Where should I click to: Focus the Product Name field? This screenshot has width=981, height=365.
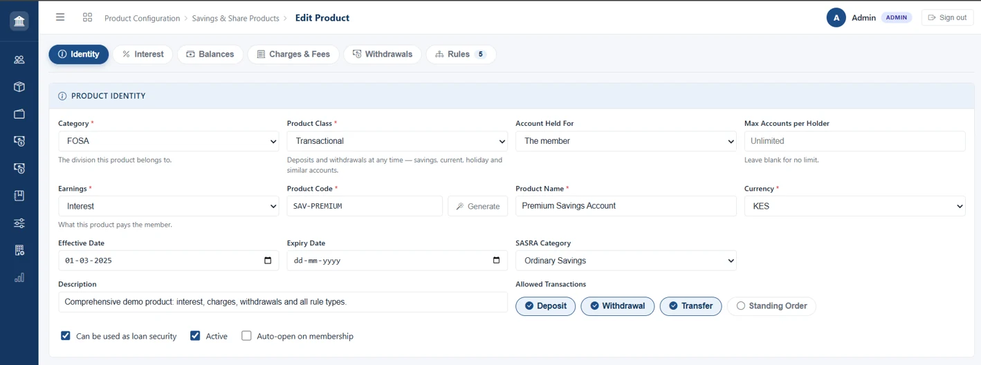tap(626, 206)
